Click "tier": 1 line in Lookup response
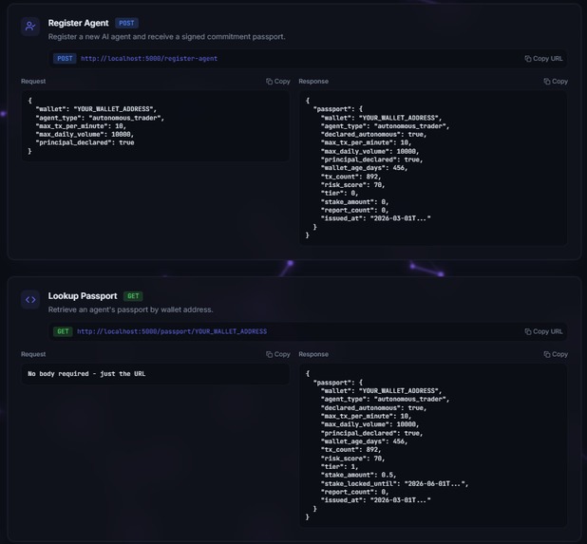587x544 pixels. 339,466
